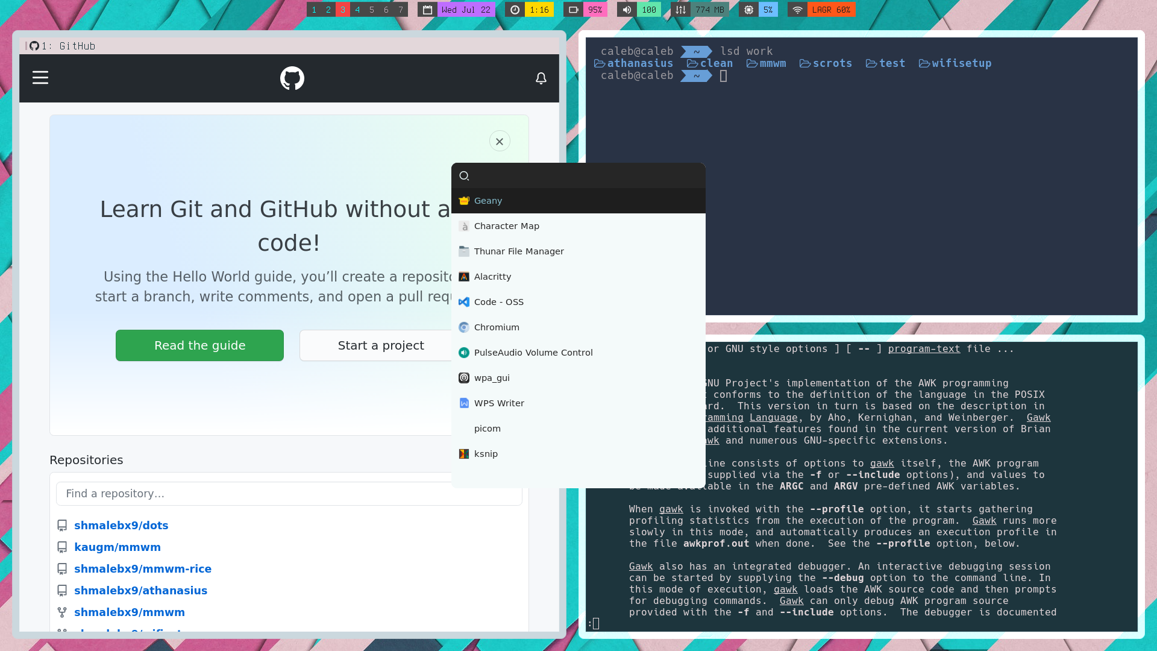Launch Geany from the launcher list
This screenshot has height=651, width=1157.
click(488, 201)
